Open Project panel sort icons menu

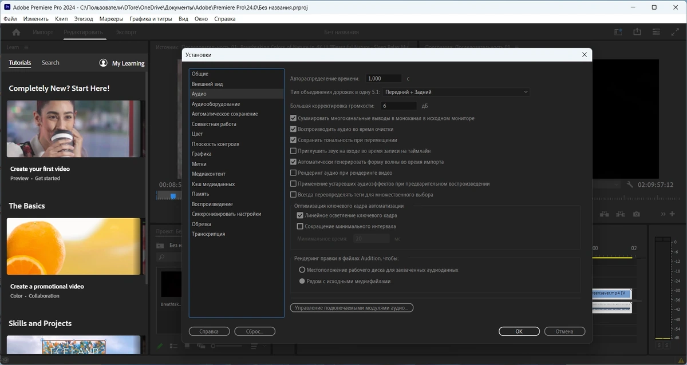click(x=254, y=346)
